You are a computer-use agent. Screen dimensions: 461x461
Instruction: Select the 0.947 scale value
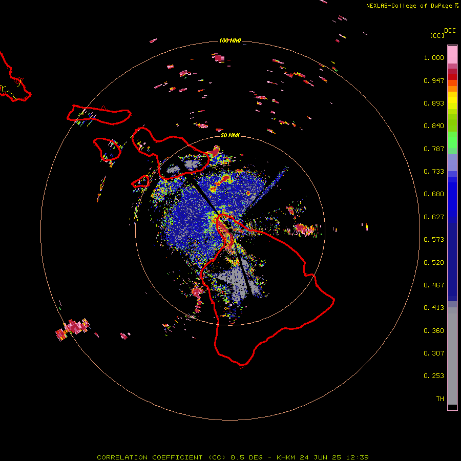pos(434,80)
